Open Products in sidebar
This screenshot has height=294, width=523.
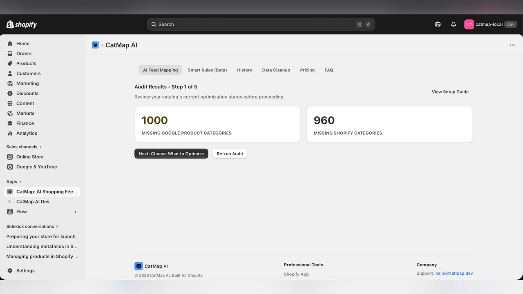click(x=42, y=64)
